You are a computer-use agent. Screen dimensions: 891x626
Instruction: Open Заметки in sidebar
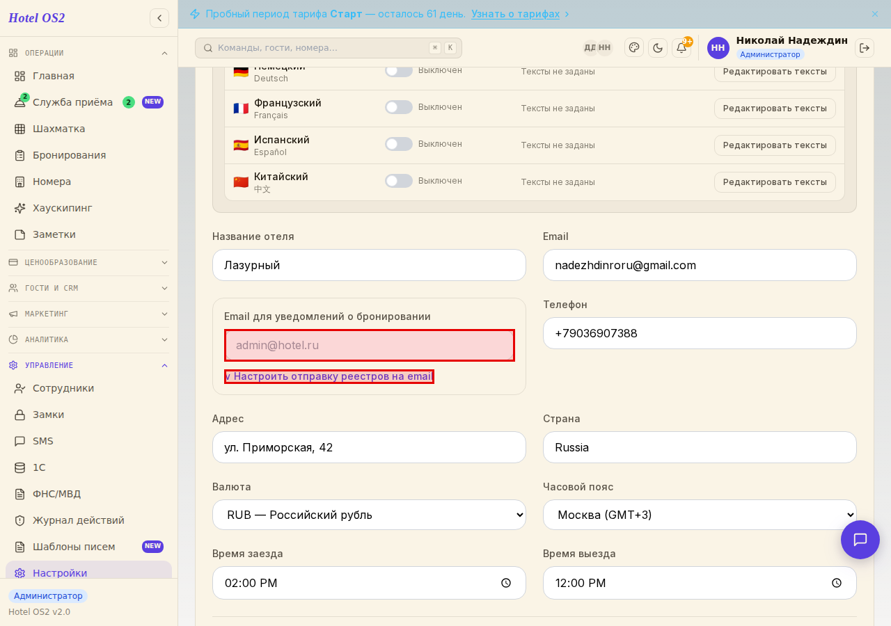[88, 234]
